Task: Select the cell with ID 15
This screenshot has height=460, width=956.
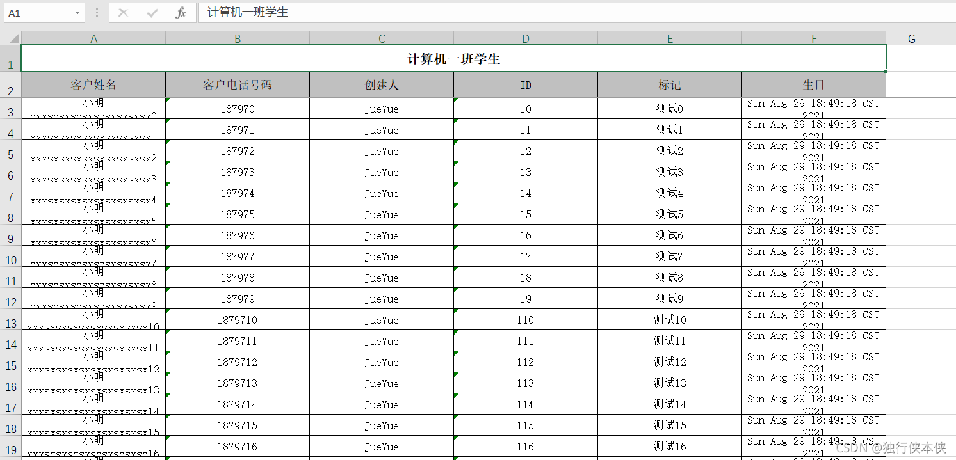Action: point(526,214)
